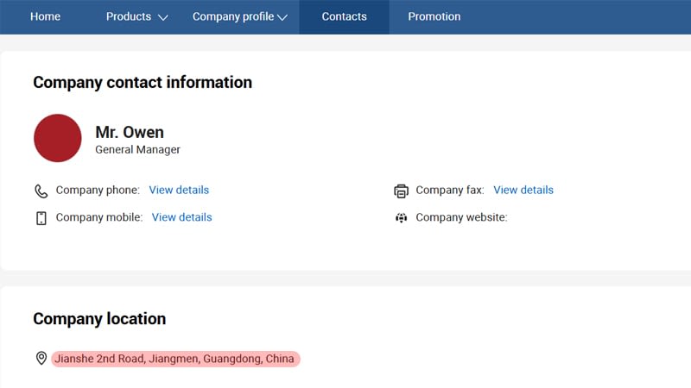
Task: Click the Mr. Owen contact name
Action: (x=130, y=132)
